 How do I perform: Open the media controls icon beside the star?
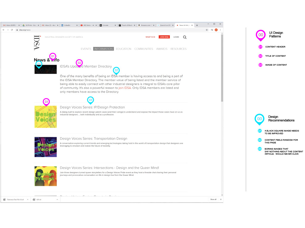(x=212, y=30)
